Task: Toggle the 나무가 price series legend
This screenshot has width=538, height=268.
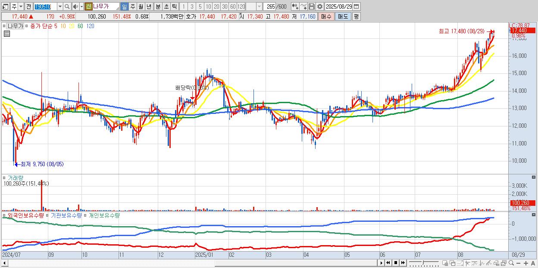Action: (x=15, y=26)
